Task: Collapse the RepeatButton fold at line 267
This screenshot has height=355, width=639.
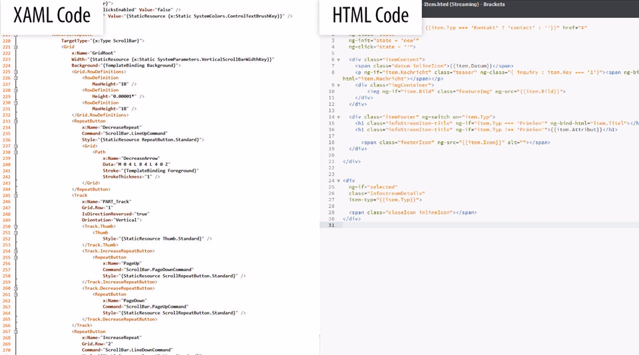Action: pos(16,332)
